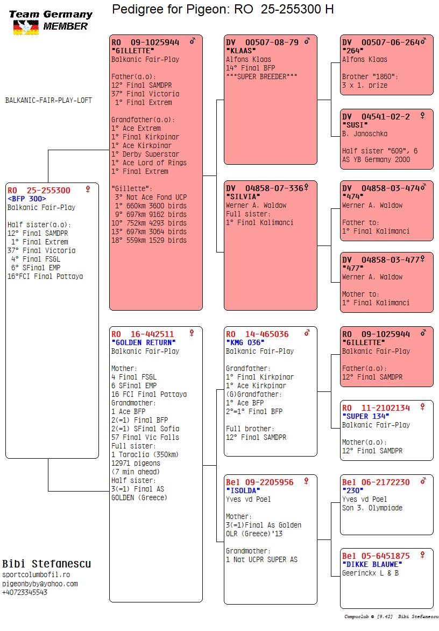Click the female symbol on GOLDEN RETURN box
The width and height of the screenshot is (439, 631).
click(x=192, y=333)
